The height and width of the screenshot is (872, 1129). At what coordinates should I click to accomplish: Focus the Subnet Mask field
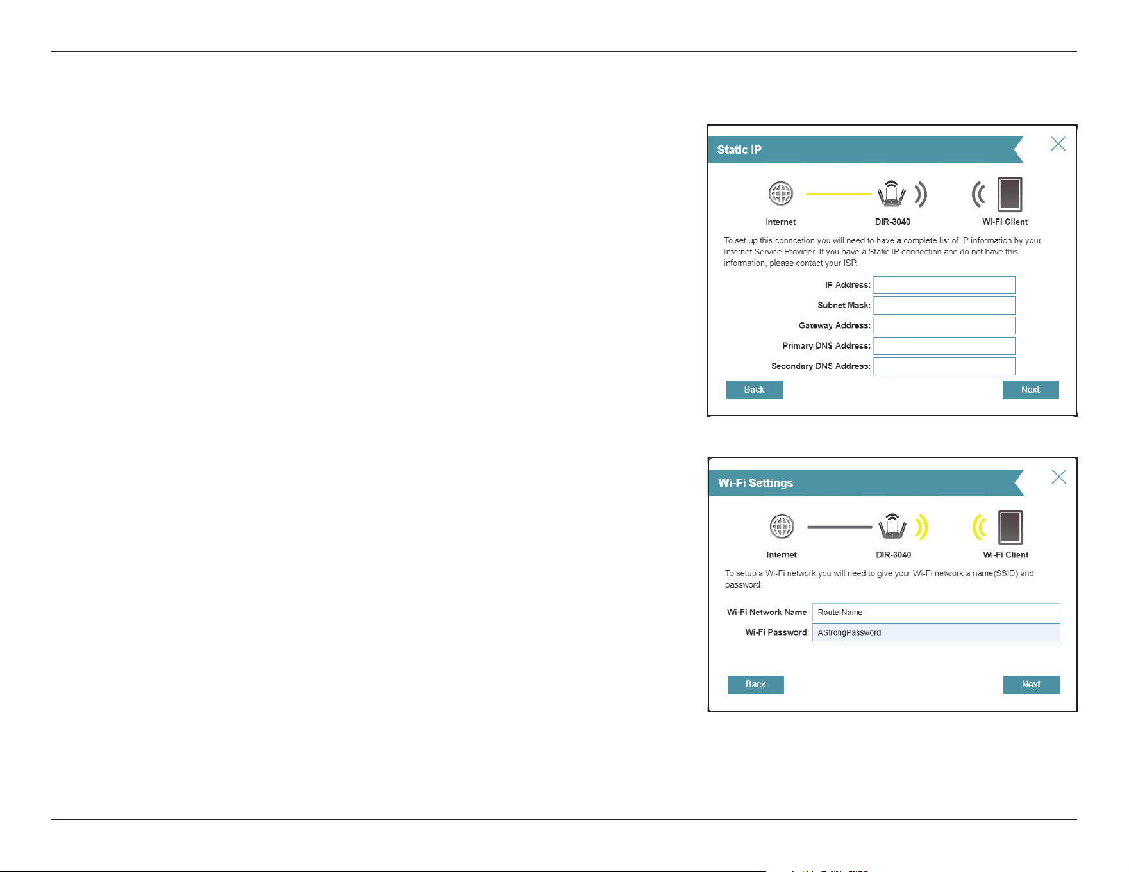(944, 305)
